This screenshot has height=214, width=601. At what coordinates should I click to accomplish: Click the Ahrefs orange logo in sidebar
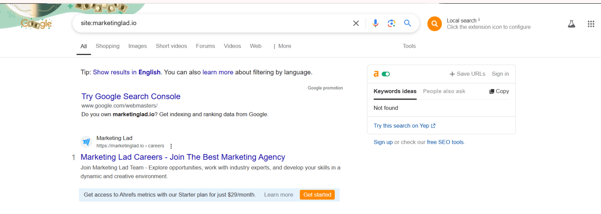pyautogui.click(x=376, y=74)
